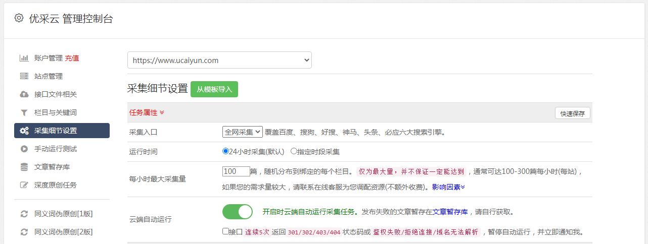Viewport: 648px width, 244px height.
Task: Click the 快速保存 button
Action: coord(572,113)
